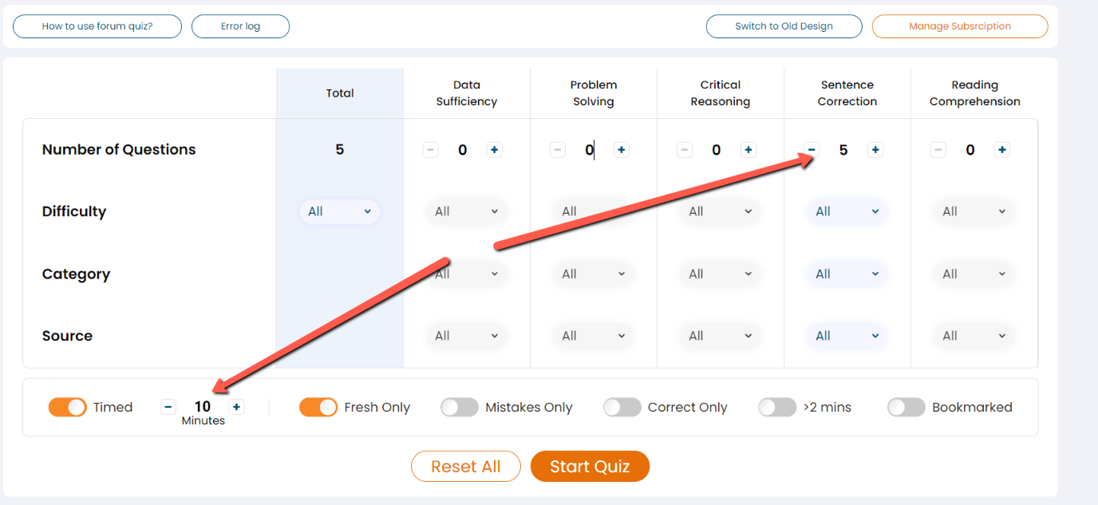Add one Critical Reasoning question via plus
The image size is (1098, 505).
click(x=748, y=150)
